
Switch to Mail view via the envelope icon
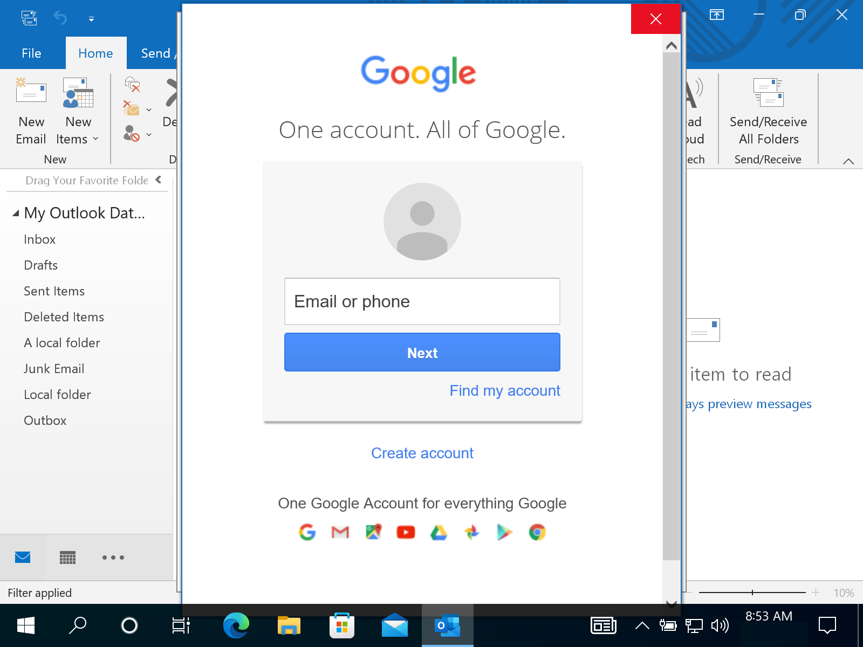[23, 557]
